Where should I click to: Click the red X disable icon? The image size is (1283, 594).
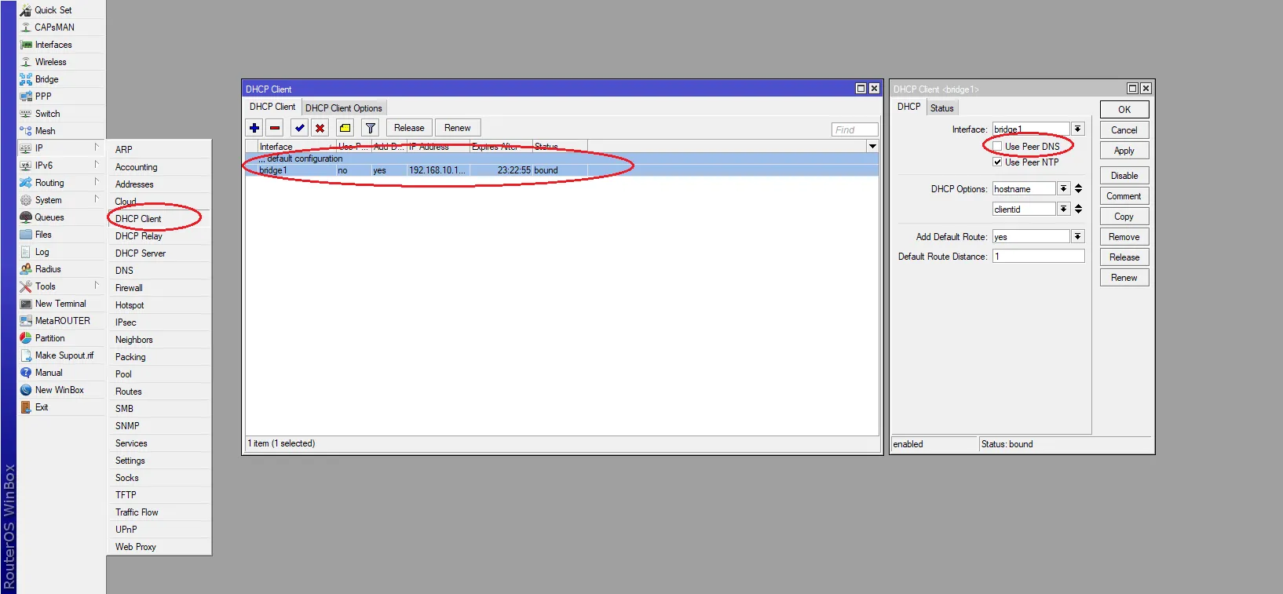coord(320,128)
